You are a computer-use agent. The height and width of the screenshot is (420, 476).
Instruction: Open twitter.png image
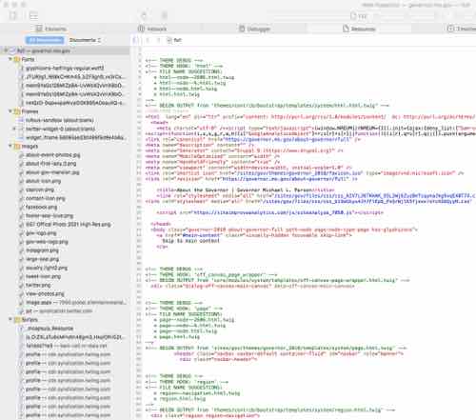tap(38, 285)
